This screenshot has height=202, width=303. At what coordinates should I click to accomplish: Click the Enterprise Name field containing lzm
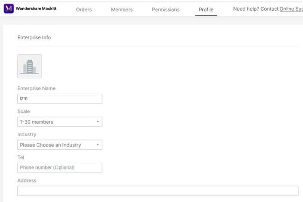(x=60, y=98)
